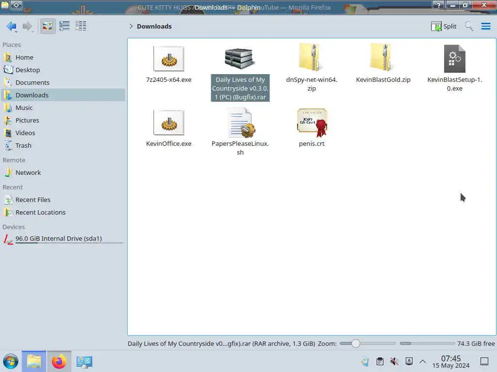
Task: Open the clock showing 07:45
Action: [x=451, y=361]
